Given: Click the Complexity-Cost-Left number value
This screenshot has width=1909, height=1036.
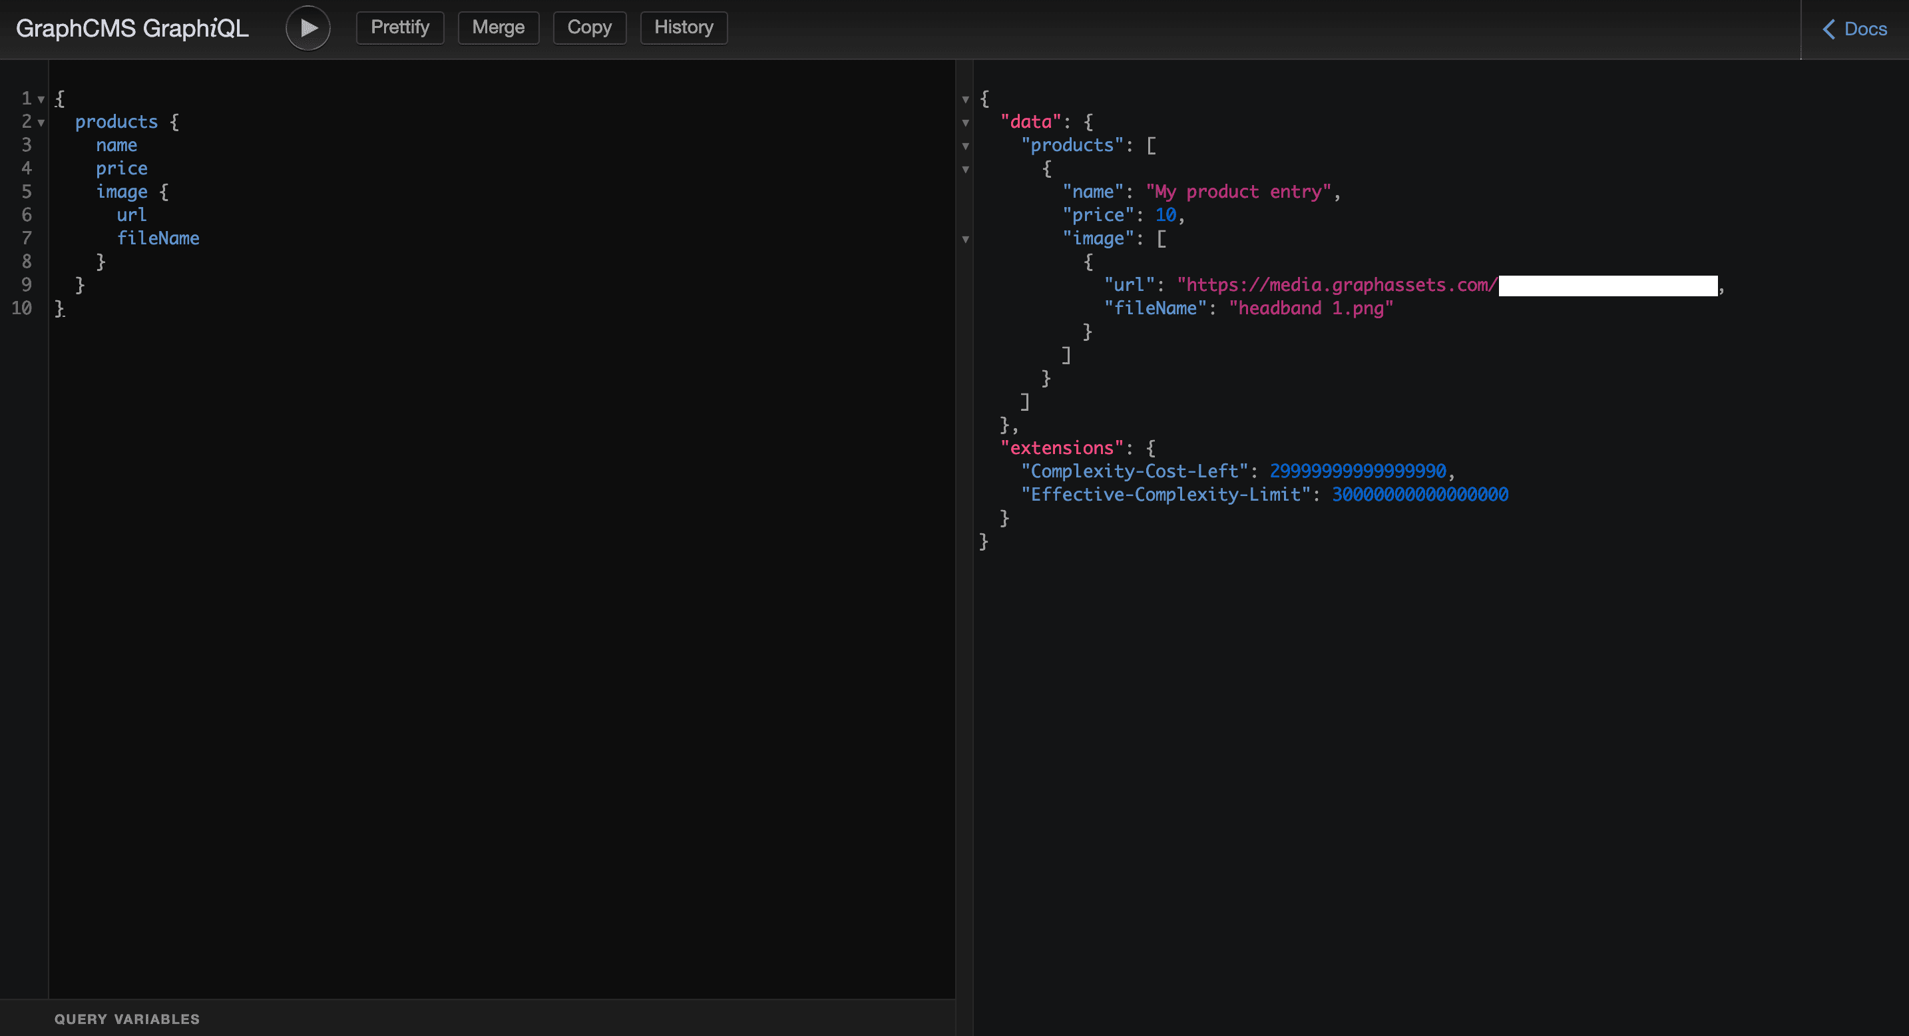Looking at the screenshot, I should pyautogui.click(x=1358, y=471).
